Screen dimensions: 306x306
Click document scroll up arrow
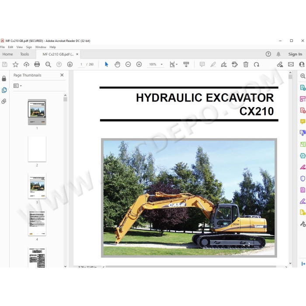coord(290,73)
